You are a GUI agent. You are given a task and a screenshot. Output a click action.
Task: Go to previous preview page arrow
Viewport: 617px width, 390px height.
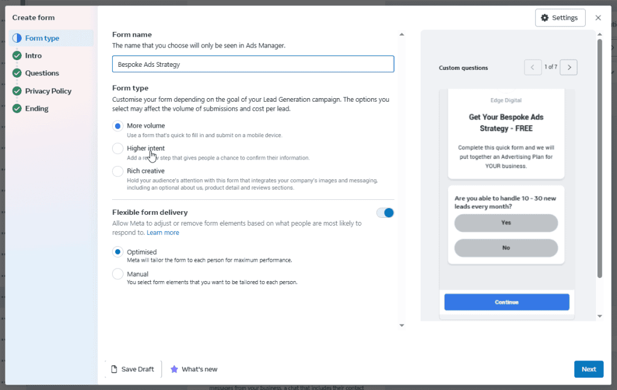click(533, 67)
